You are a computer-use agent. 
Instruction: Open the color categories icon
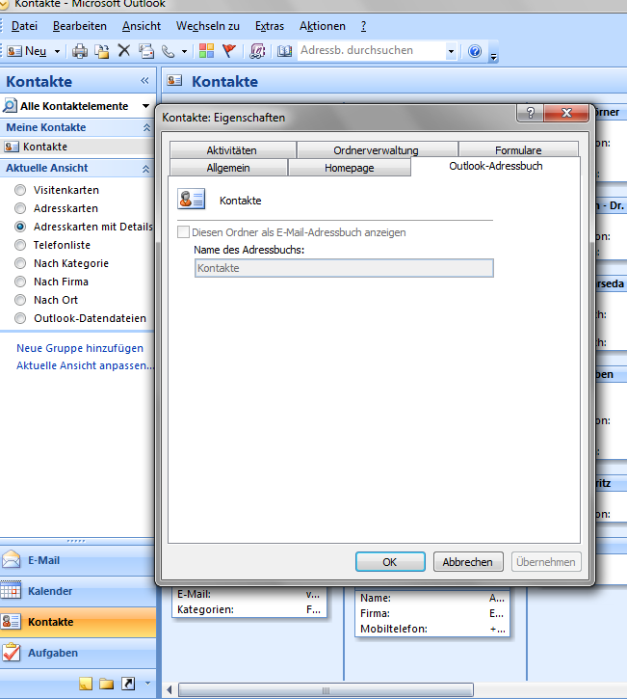point(206,51)
